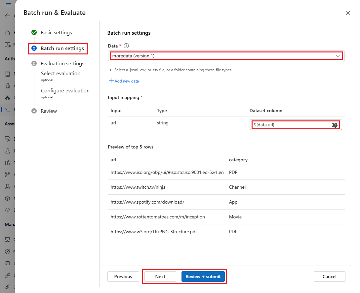360x293 pixels.
Task: Click the lightning bolt Automated ML sidebar icon
Action: click(8, 86)
